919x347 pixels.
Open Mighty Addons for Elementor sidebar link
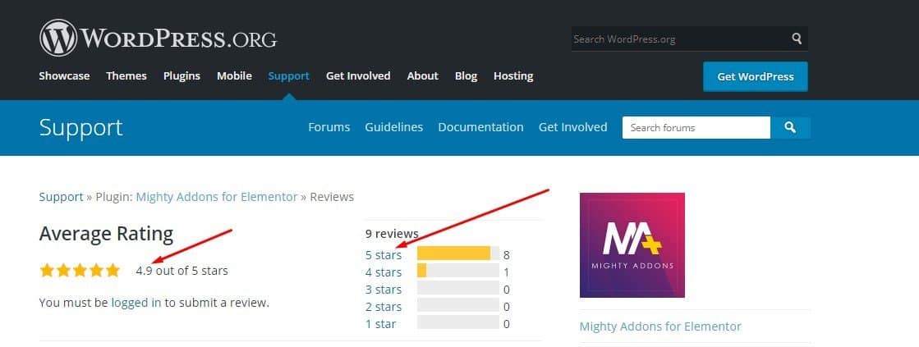coord(660,326)
